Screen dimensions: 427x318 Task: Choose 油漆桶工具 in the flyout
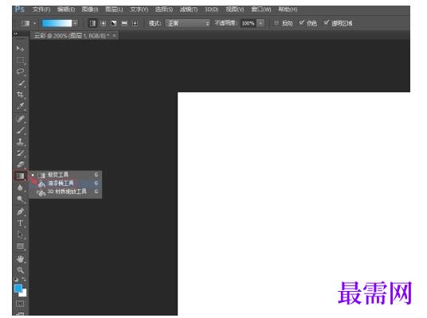click(65, 184)
